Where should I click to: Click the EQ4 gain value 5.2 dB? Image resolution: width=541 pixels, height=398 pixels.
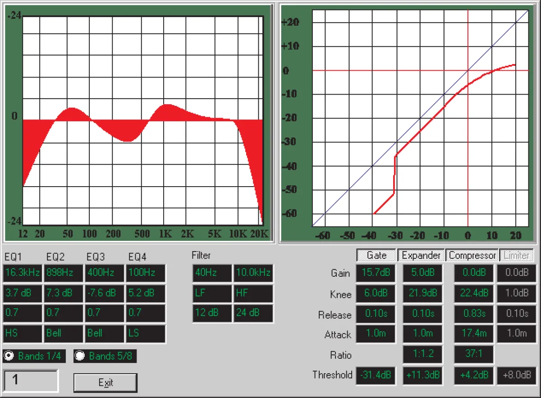pyautogui.click(x=146, y=293)
